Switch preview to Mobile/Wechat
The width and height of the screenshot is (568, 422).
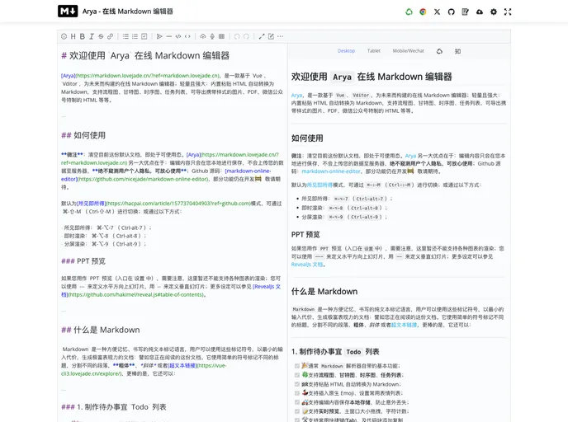point(408,51)
